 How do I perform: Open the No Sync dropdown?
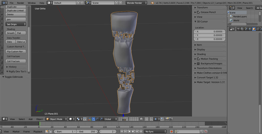155,131
